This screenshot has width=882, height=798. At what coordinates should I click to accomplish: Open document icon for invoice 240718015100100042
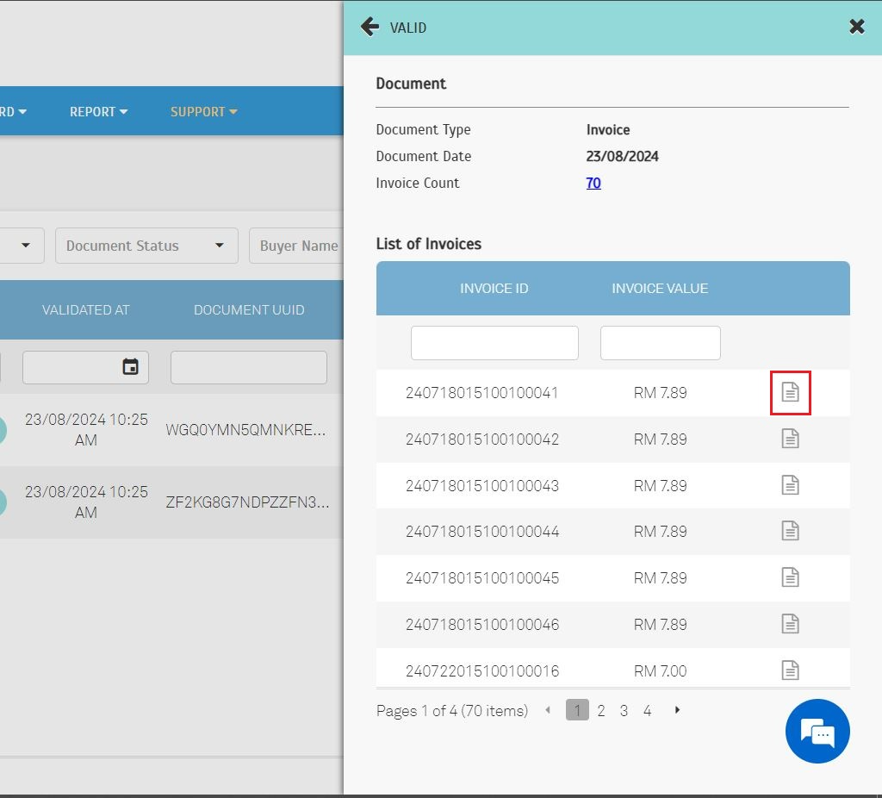click(790, 440)
